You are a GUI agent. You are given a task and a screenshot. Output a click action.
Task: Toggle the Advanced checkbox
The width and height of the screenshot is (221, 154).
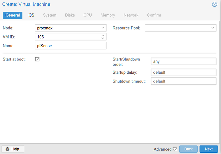coord(175,149)
